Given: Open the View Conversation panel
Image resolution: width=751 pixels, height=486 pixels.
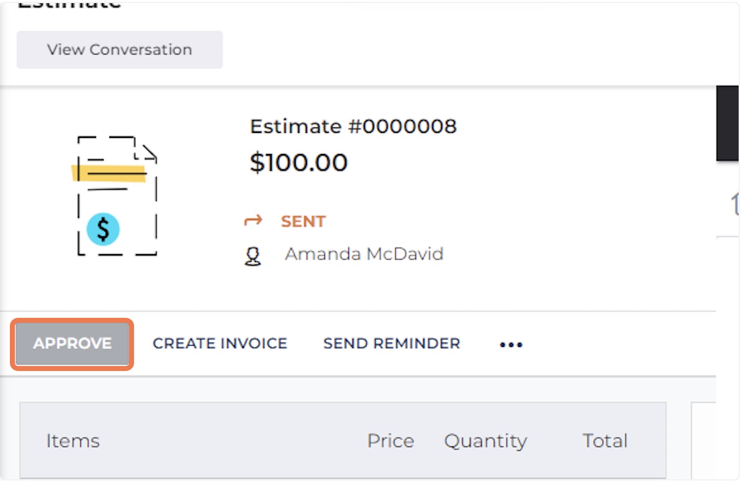Looking at the screenshot, I should tap(119, 49).
